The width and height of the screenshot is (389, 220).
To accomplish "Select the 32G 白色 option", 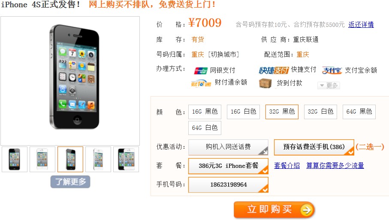I will 320,112.
